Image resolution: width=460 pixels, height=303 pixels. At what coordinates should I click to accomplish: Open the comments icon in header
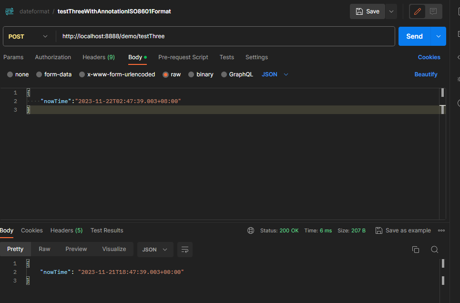[433, 11]
